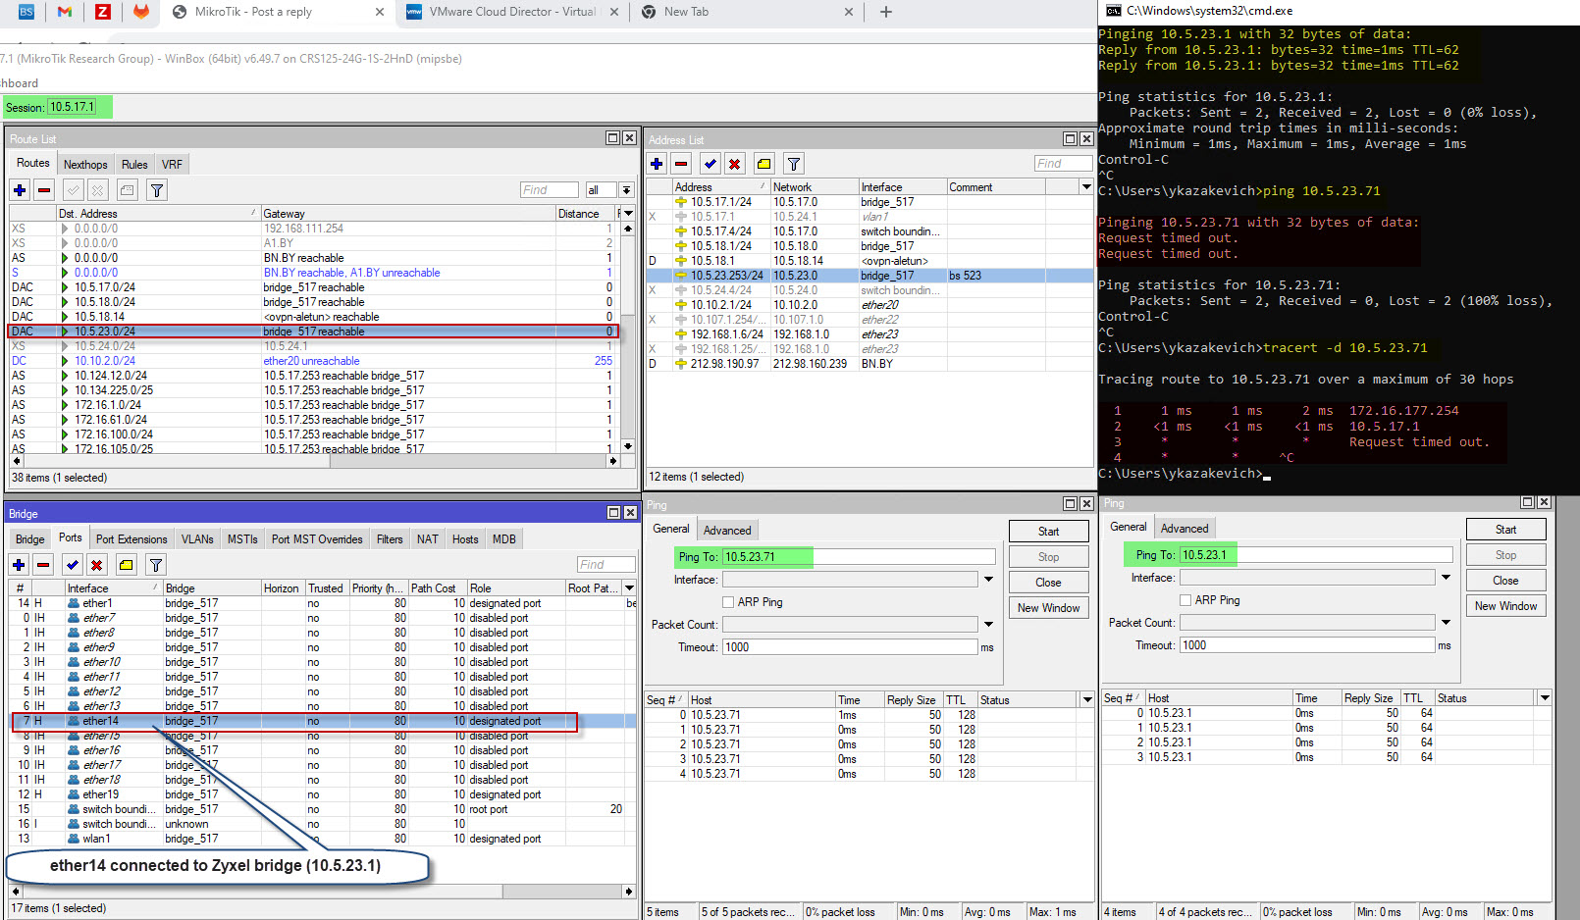Open the Address List filter tool
This screenshot has height=920, width=1580.
(x=793, y=164)
